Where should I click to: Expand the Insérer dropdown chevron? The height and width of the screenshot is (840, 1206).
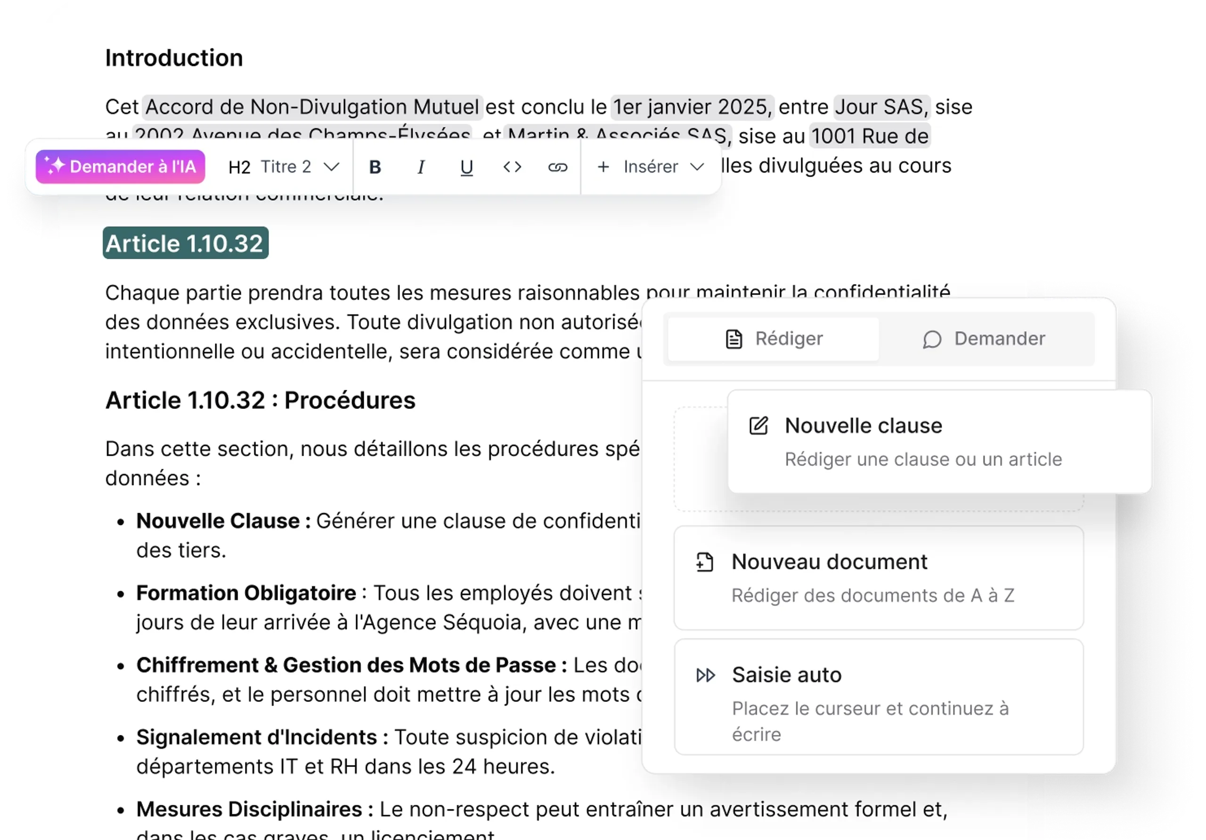coord(697,167)
